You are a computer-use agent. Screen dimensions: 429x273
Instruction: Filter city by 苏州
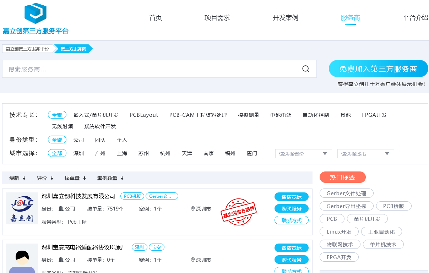coord(143,153)
